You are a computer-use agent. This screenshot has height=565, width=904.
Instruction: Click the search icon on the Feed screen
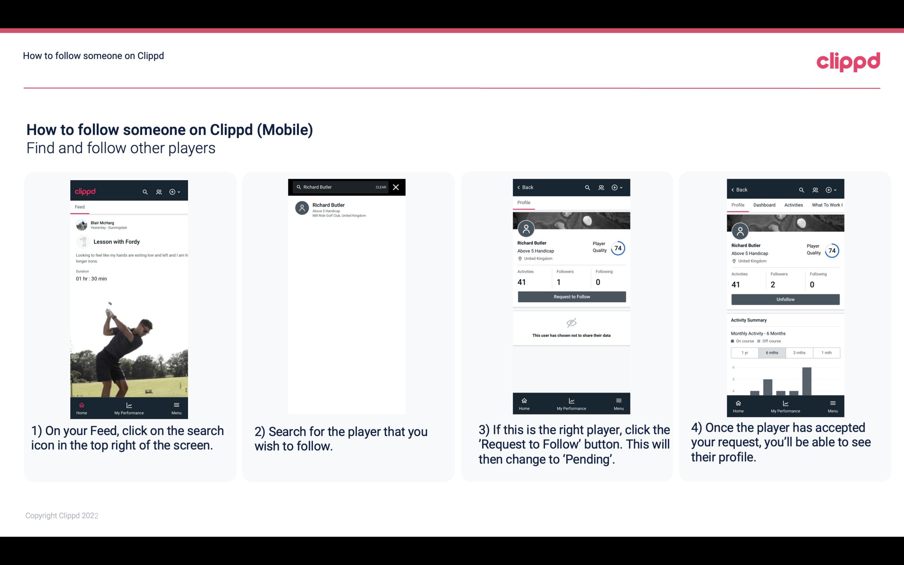tap(144, 191)
